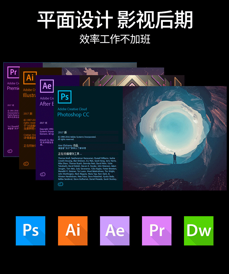The height and width of the screenshot is (274, 229).
Task: Click the Illustrator splash artwork strip
Action: click(113, 71)
